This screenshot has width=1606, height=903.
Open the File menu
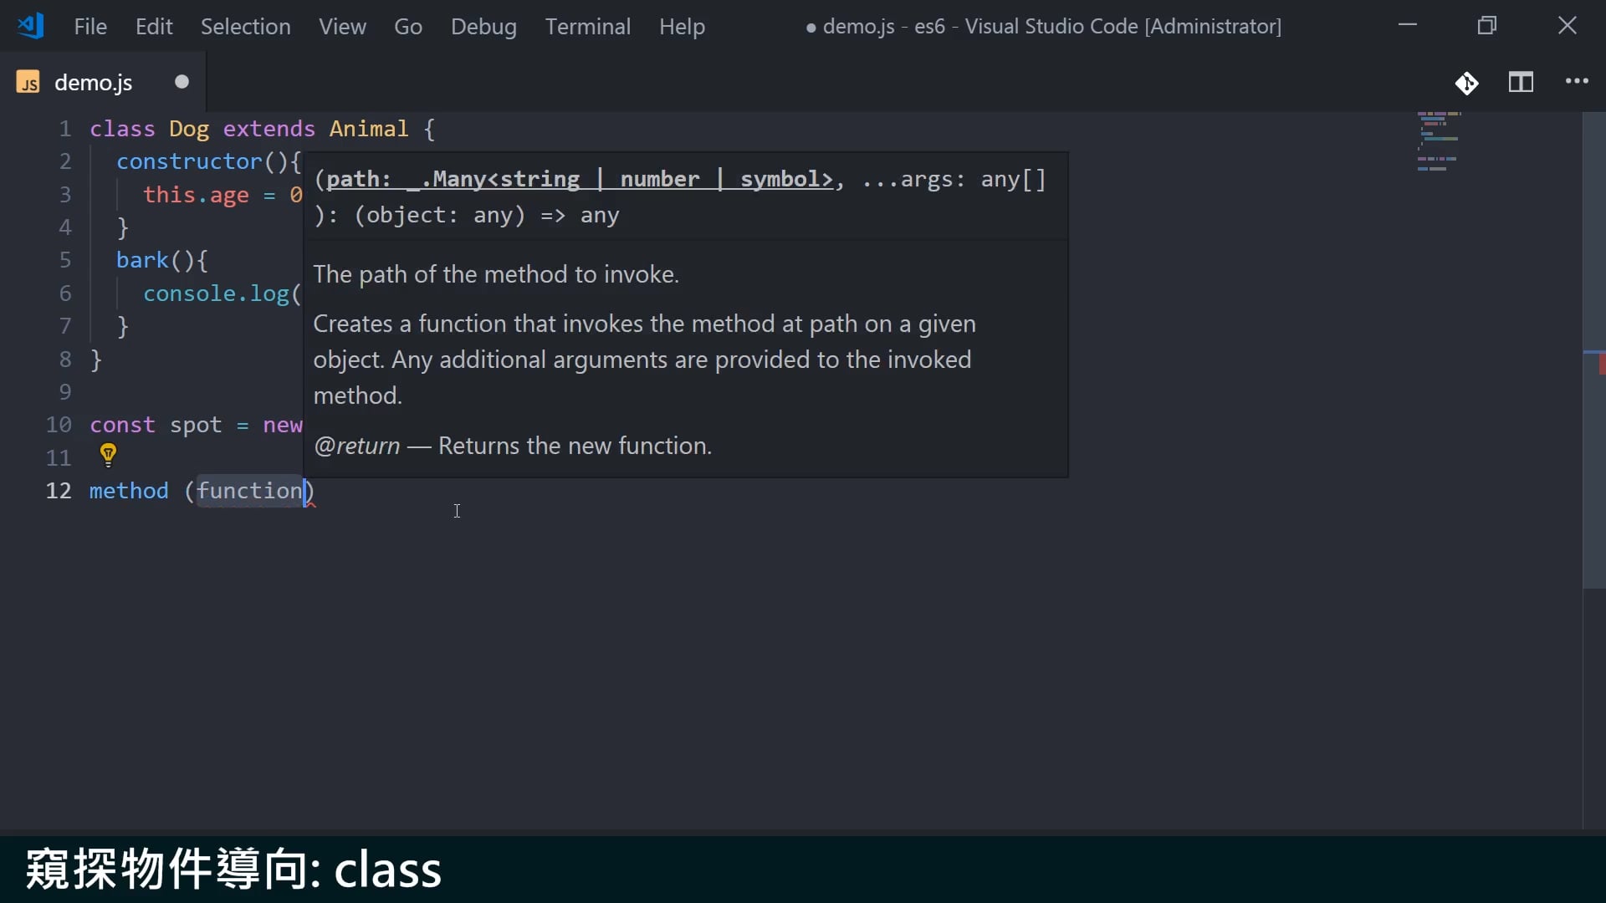[90, 27]
